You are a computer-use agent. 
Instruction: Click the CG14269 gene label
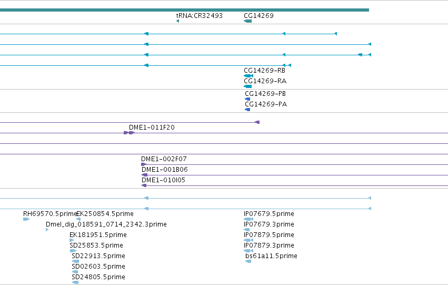(258, 16)
